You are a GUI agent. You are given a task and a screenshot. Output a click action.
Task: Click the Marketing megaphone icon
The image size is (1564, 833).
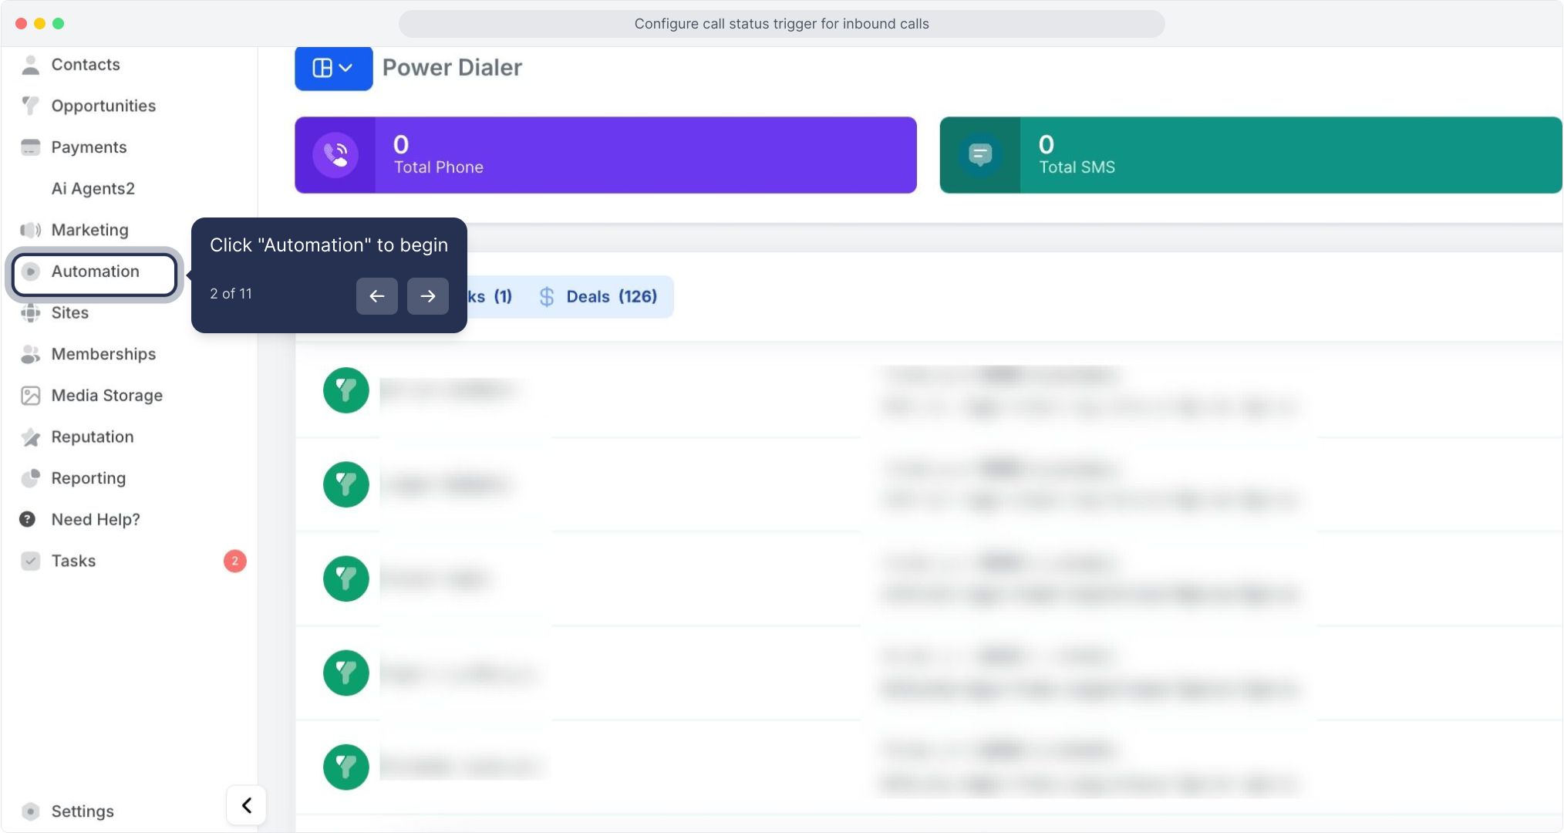[x=30, y=230]
